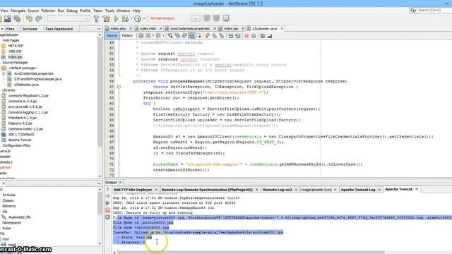Click the Undo arrow in main toolbar

pyautogui.click(x=29, y=19)
